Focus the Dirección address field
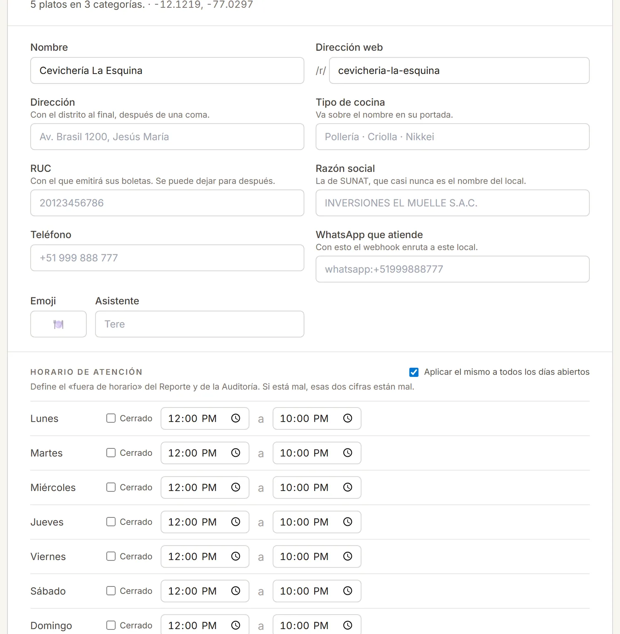Viewport: 620px width, 634px height. (167, 137)
